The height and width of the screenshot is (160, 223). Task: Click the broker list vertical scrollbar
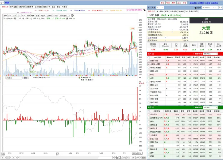click(x=222, y=82)
